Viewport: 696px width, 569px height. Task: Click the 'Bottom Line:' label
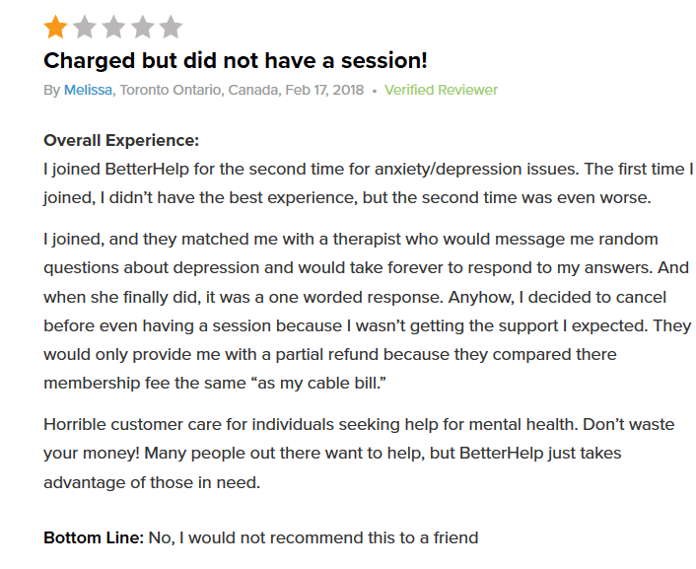94,538
